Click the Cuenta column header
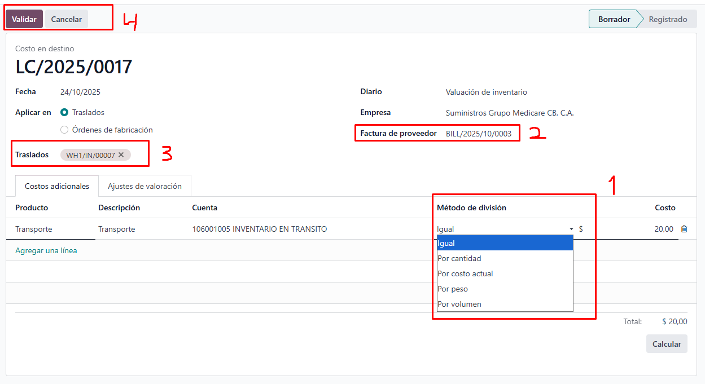This screenshot has width=705, height=384. pyautogui.click(x=205, y=208)
